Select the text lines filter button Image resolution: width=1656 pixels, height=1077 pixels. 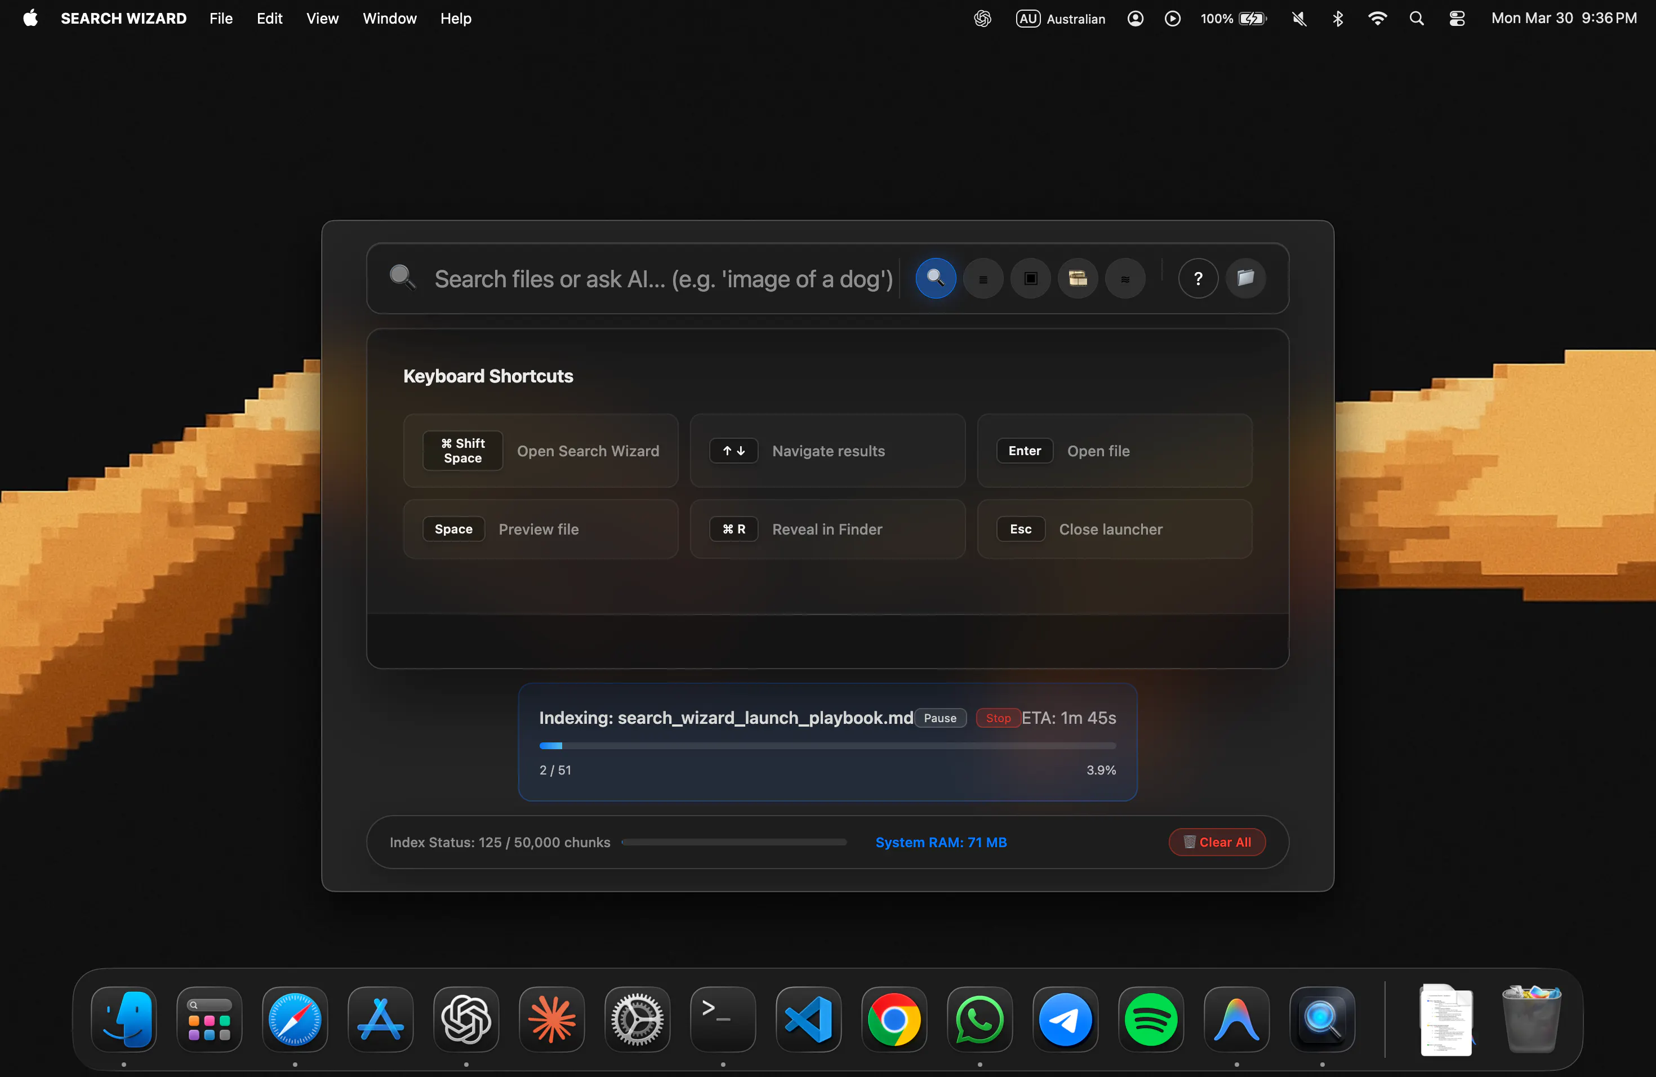(x=983, y=278)
